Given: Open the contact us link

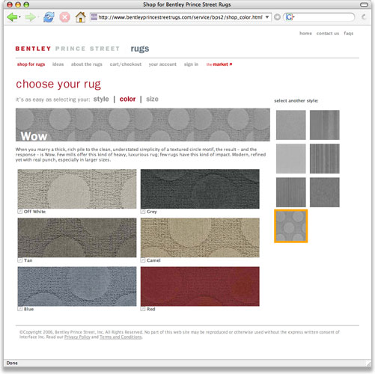Looking at the screenshot, I should (x=328, y=34).
